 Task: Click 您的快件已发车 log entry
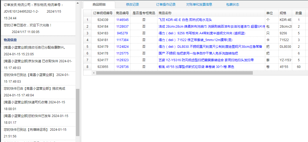[38, 119]
